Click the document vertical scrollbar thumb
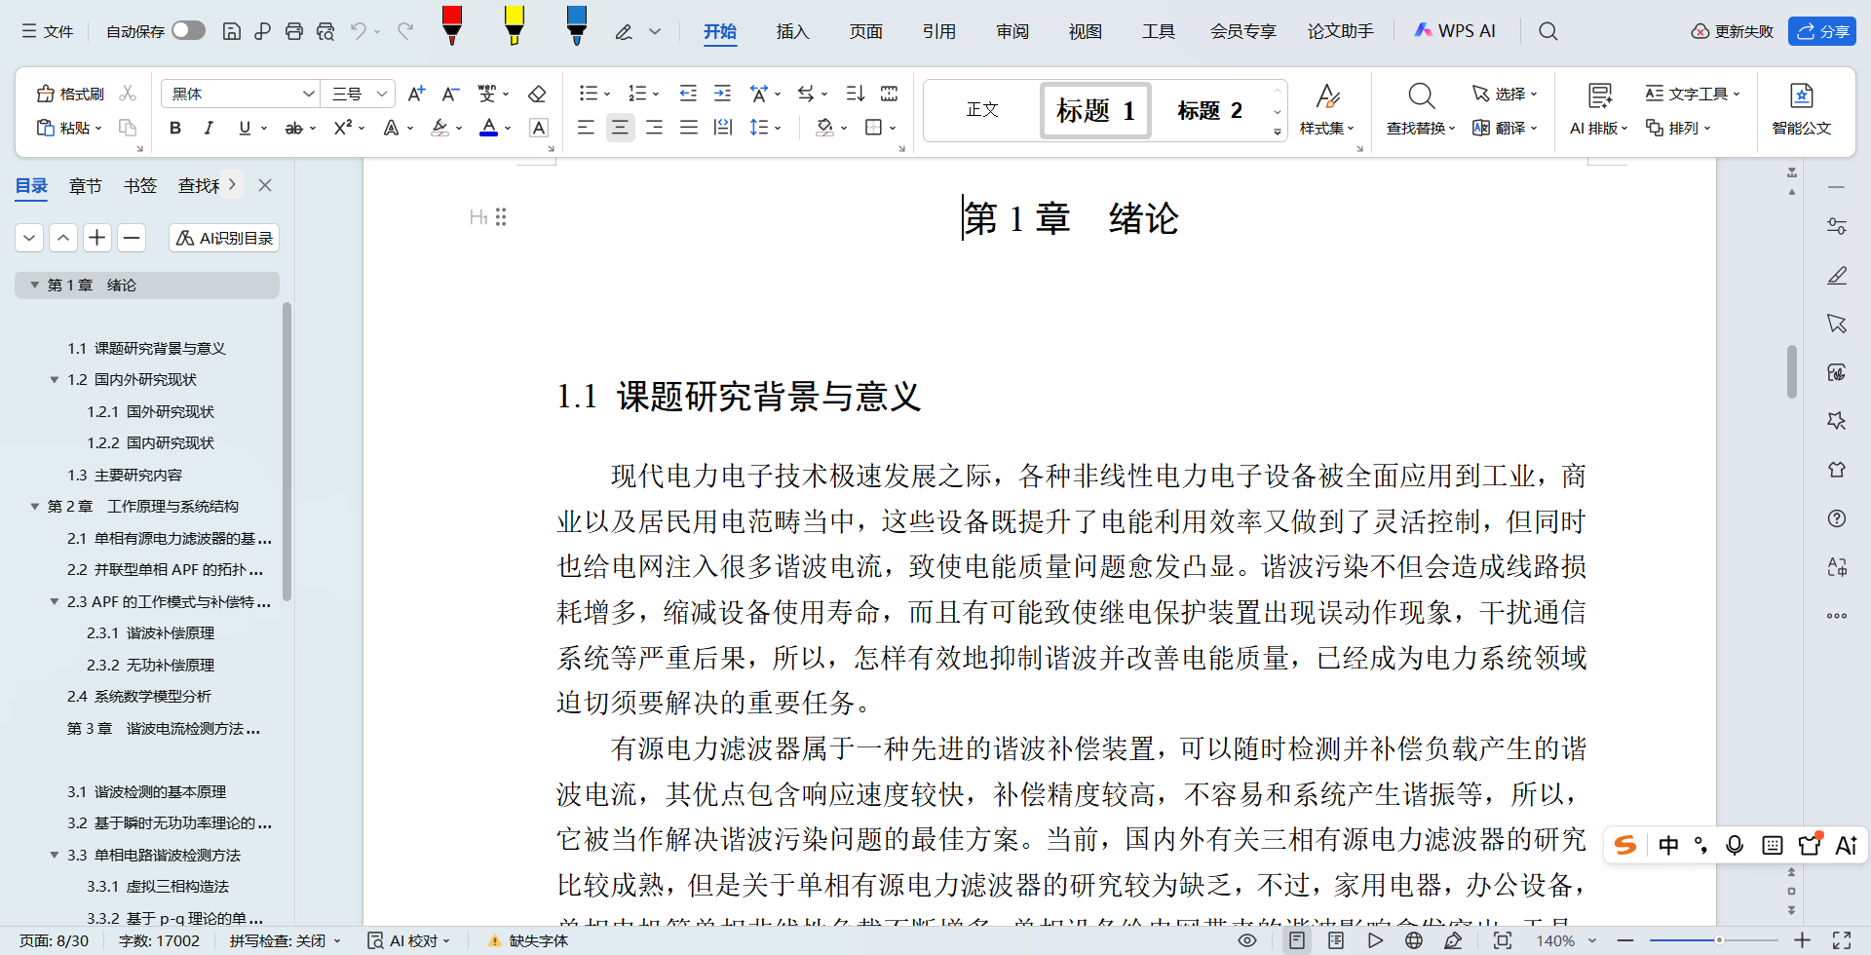The width and height of the screenshot is (1871, 955). (x=1791, y=371)
